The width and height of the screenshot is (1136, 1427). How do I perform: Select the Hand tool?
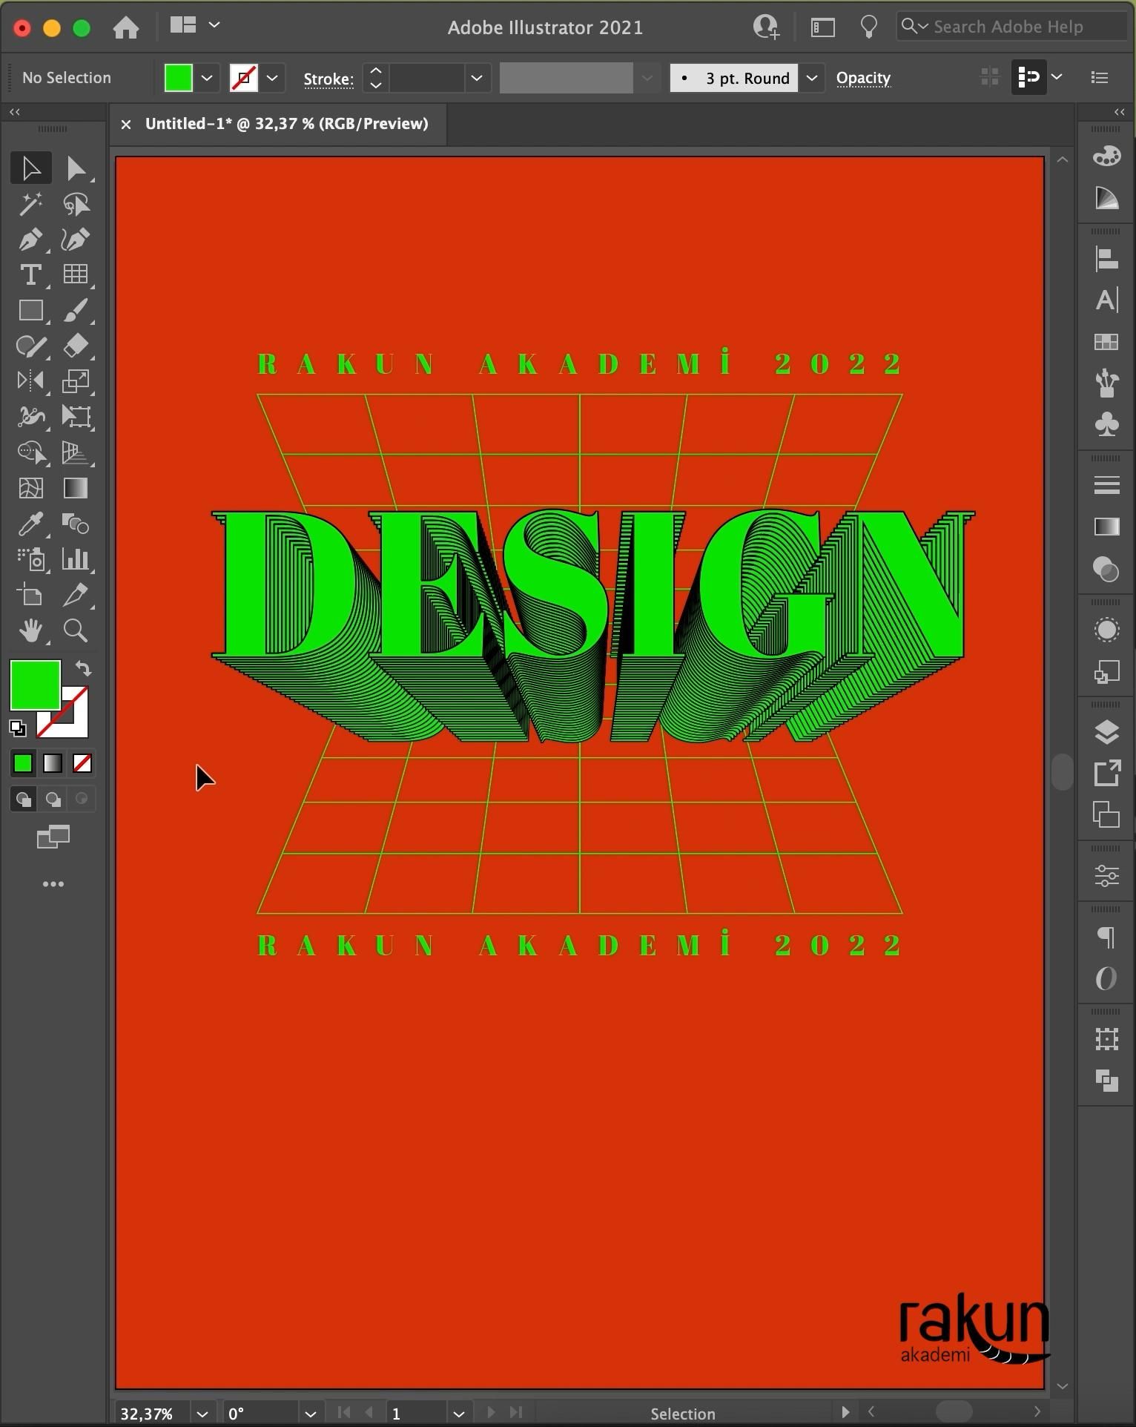[x=30, y=630]
